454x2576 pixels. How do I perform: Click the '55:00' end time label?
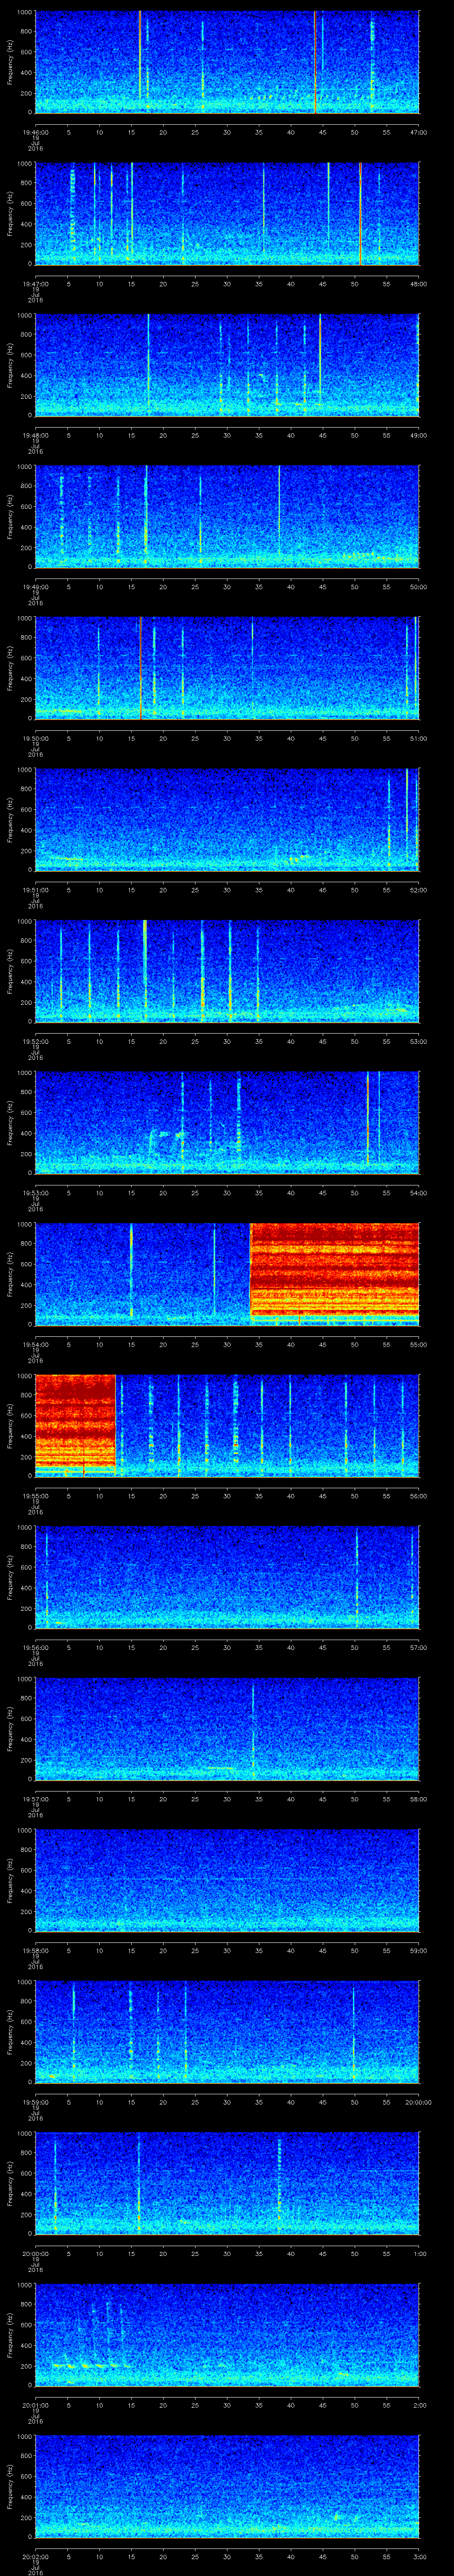pos(418,1344)
